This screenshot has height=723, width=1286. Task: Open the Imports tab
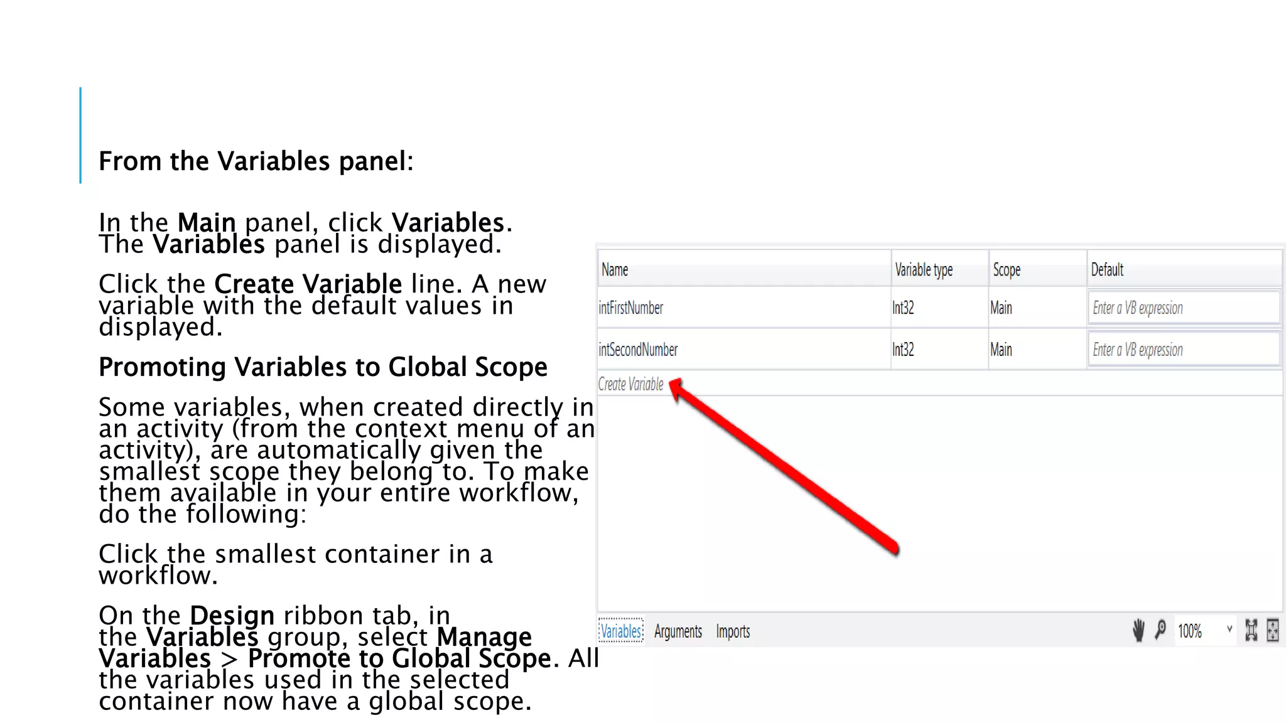[733, 631]
